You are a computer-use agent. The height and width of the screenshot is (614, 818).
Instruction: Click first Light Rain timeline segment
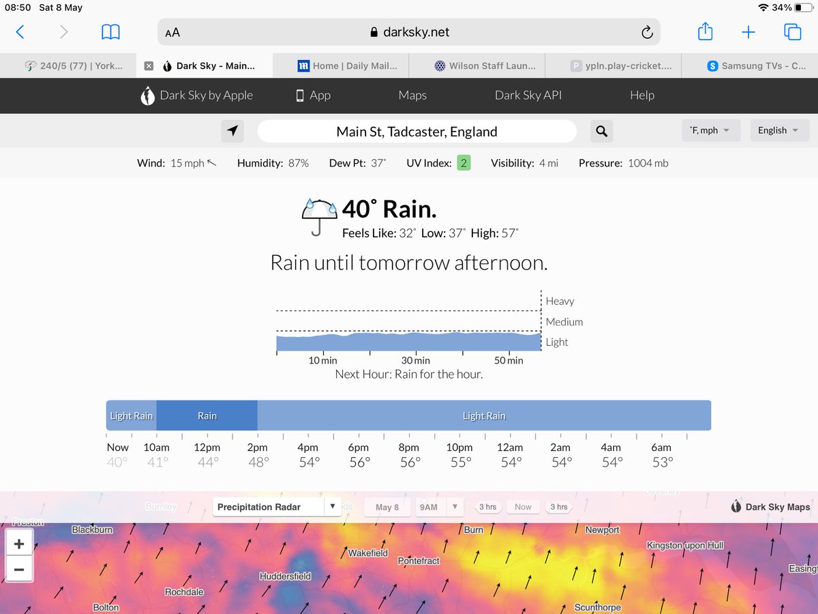click(132, 415)
